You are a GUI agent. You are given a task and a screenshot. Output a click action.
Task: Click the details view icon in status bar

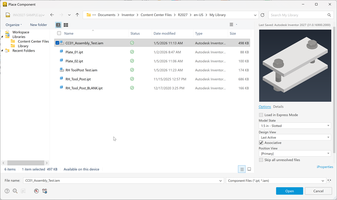point(242,169)
